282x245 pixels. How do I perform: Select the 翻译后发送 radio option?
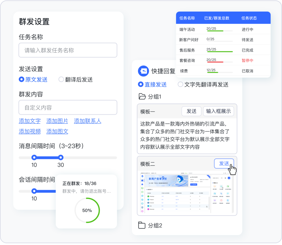61,80
